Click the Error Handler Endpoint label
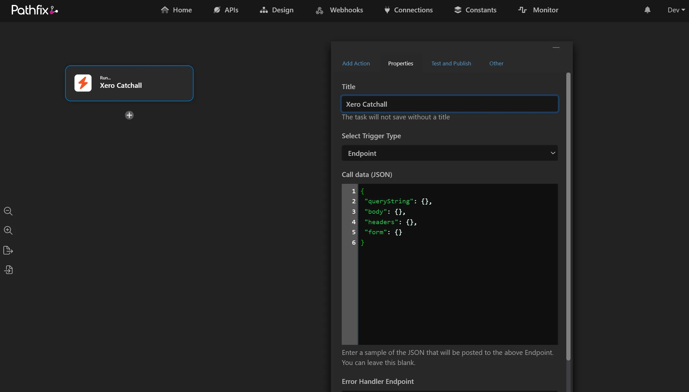Image resolution: width=689 pixels, height=392 pixels. tap(378, 382)
